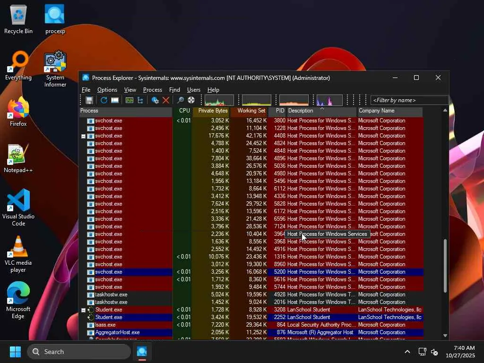Click the 17,676 K private bytes value
Image resolution: width=484 pixels, height=363 pixels.
218,136
